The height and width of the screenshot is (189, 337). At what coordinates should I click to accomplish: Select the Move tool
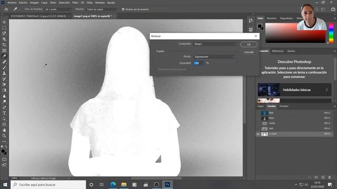(4, 22)
